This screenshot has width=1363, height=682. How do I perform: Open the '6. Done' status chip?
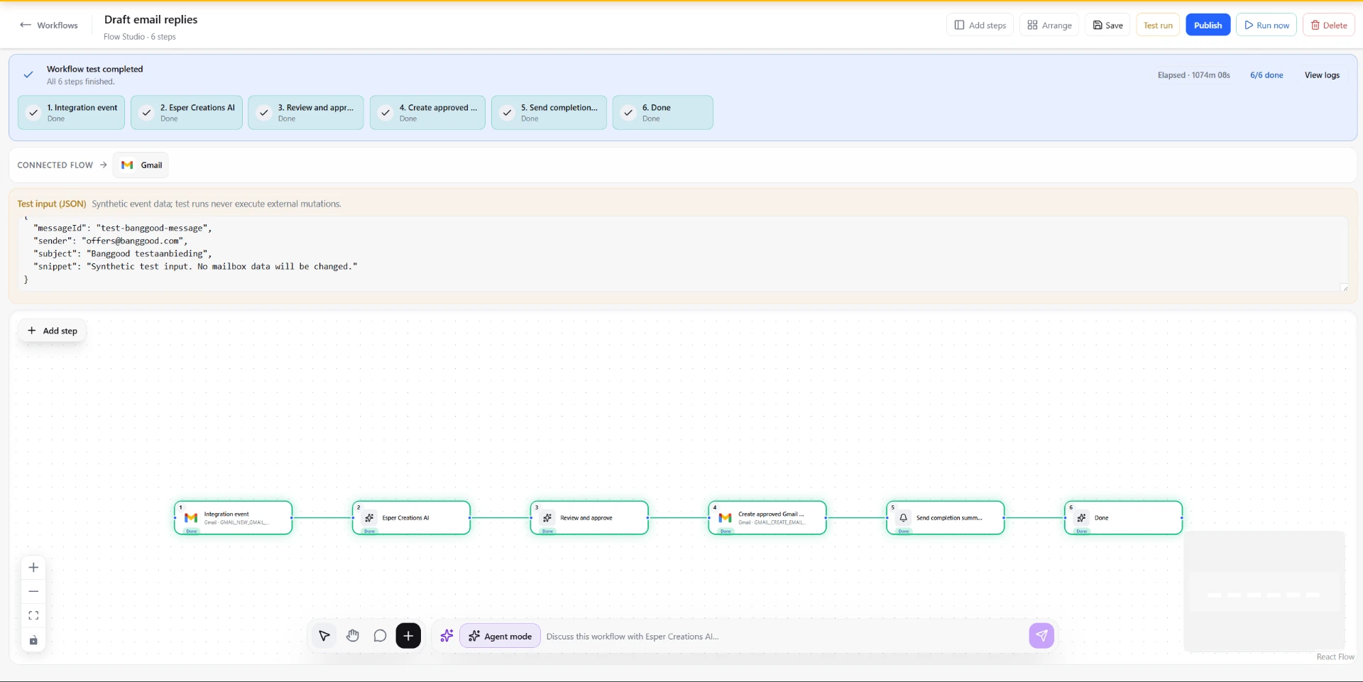(x=663, y=113)
